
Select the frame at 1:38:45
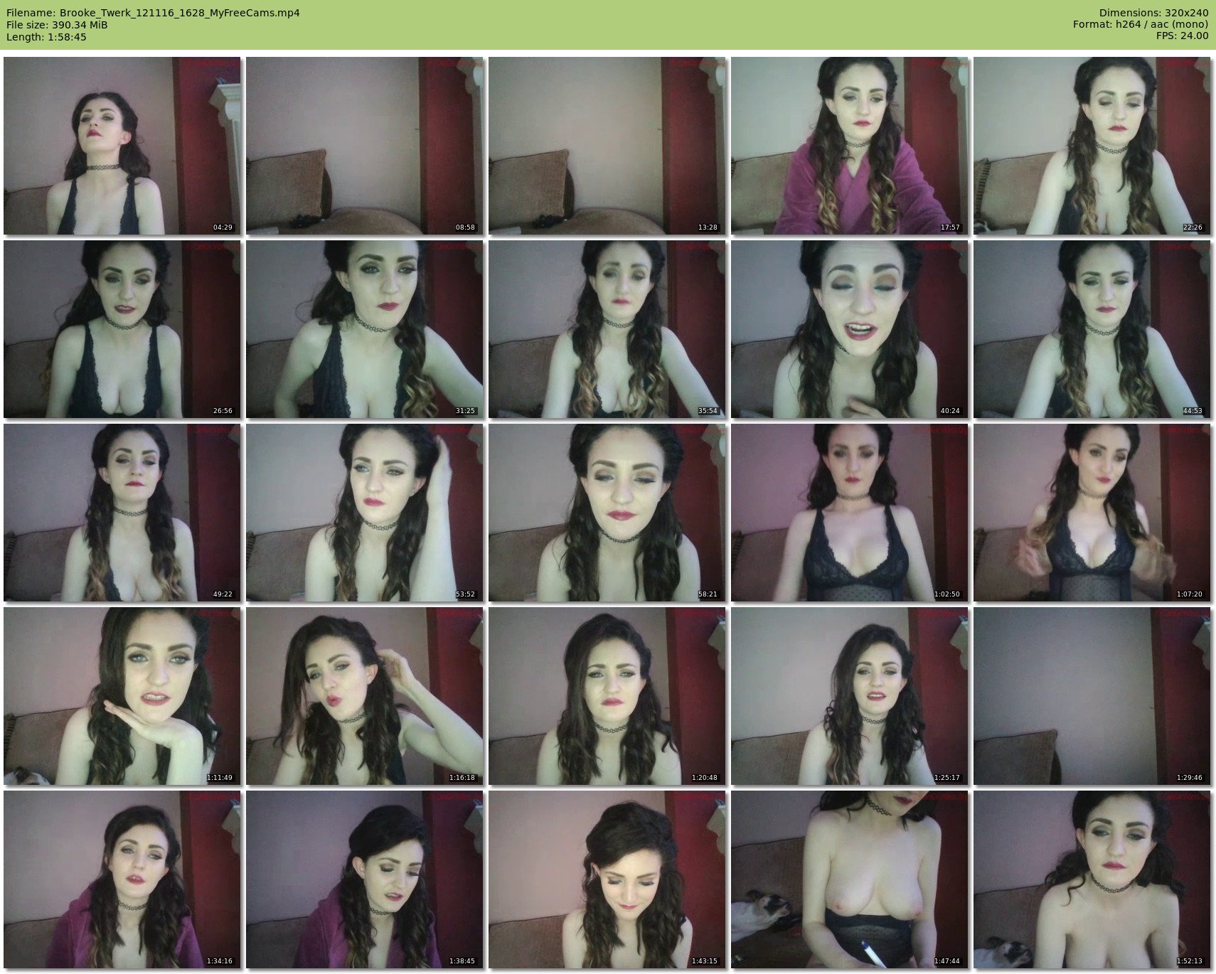[x=365, y=879]
